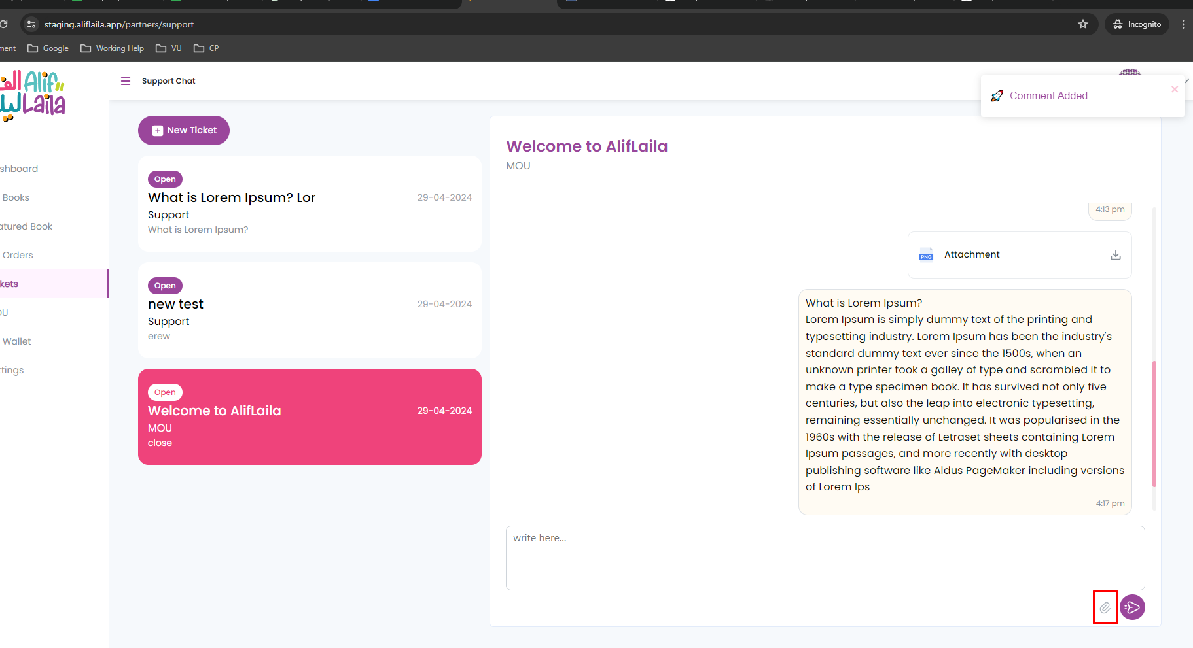
Task: Click the 'Support Chat' page title
Action: point(169,81)
